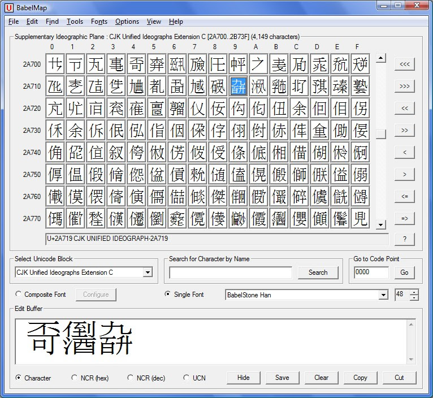Open the Help menu

[x=176, y=21]
